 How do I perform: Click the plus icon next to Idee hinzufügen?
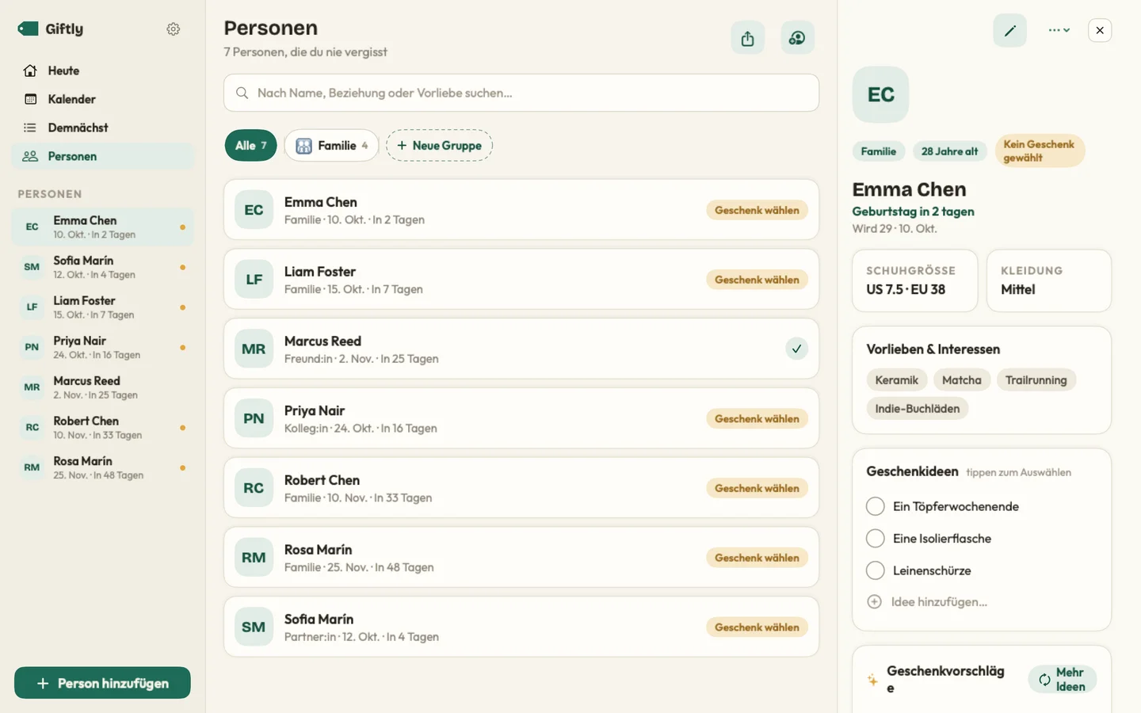pyautogui.click(x=874, y=601)
